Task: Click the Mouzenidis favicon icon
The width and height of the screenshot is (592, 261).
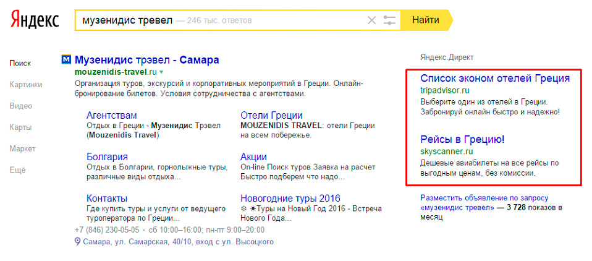Action: (x=66, y=60)
